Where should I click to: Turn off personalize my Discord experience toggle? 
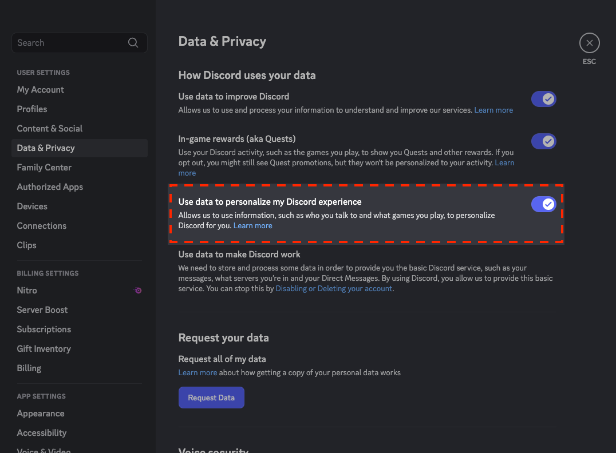pos(543,204)
